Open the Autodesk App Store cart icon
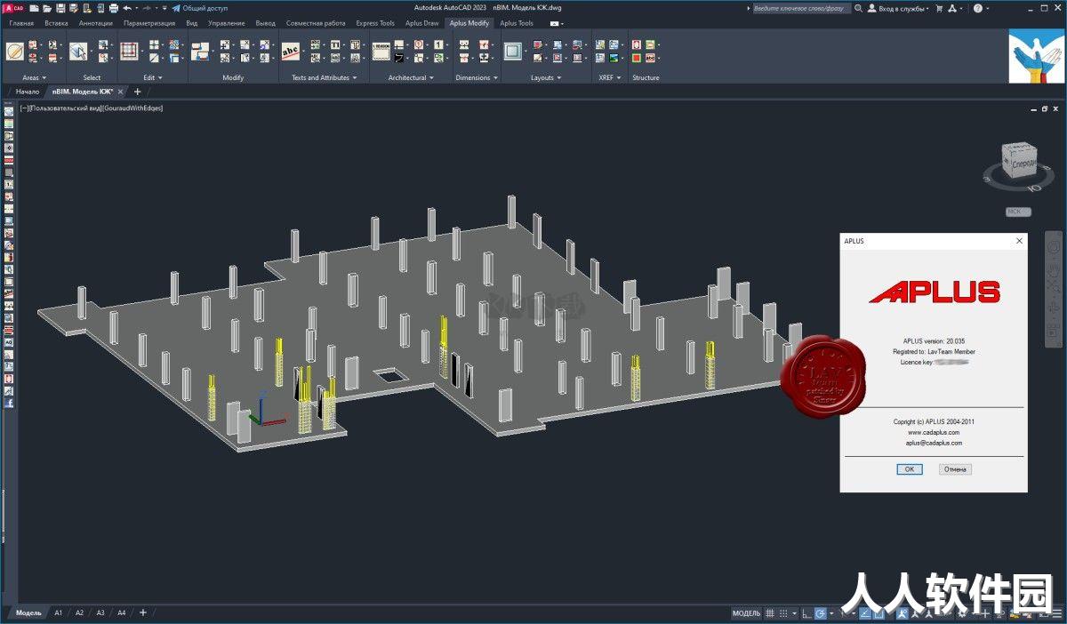 click(x=939, y=8)
